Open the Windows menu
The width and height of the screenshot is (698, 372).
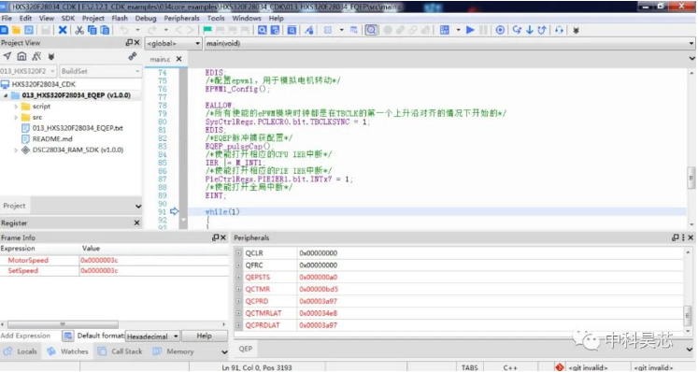247,19
